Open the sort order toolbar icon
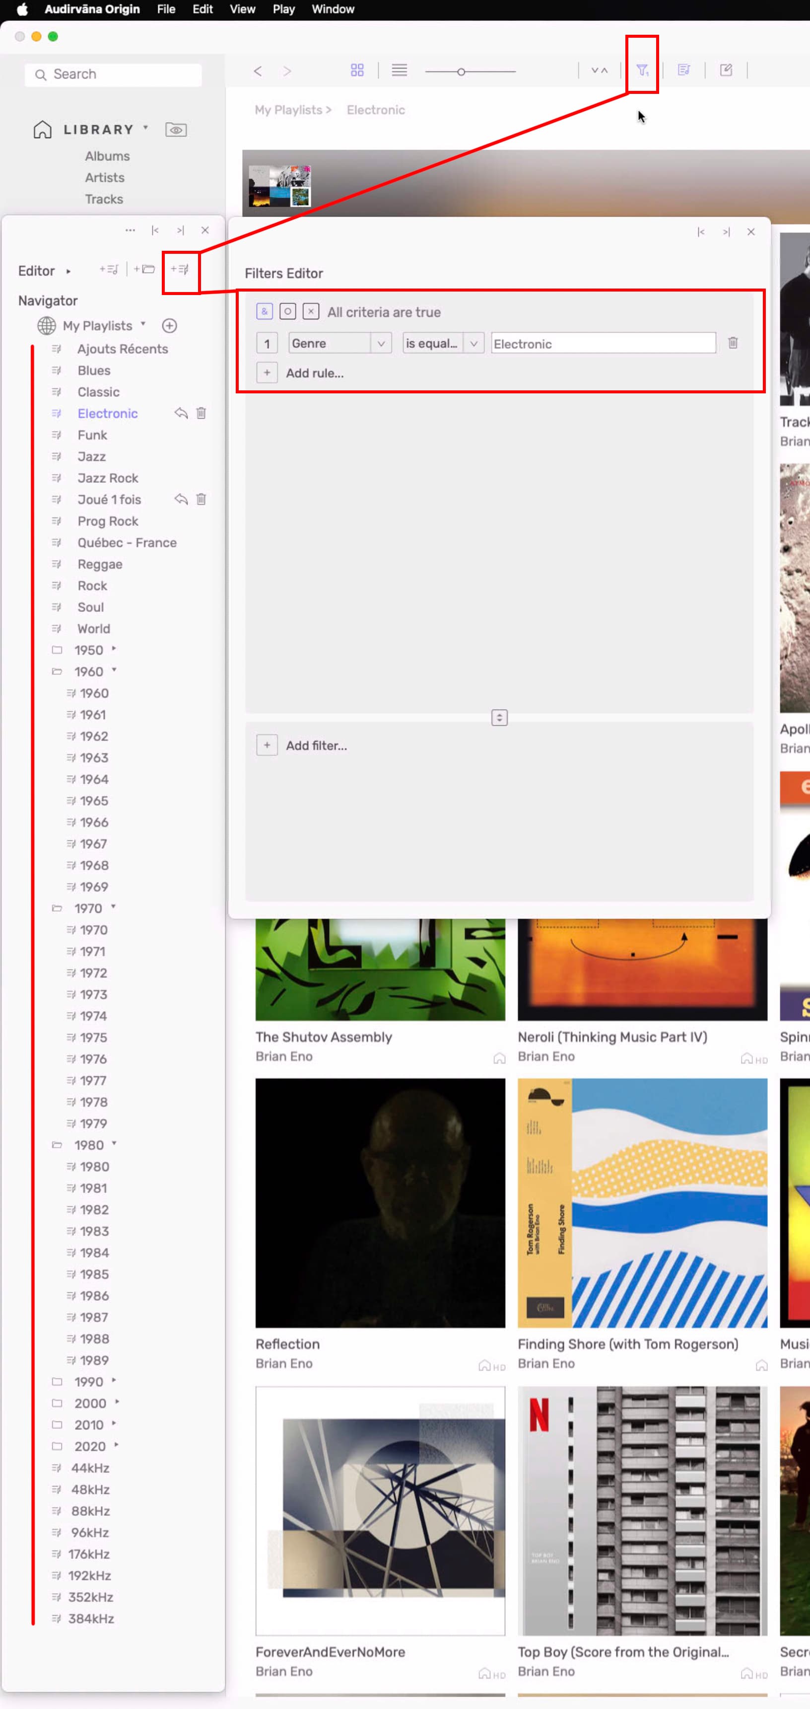810x1709 pixels. click(x=599, y=70)
